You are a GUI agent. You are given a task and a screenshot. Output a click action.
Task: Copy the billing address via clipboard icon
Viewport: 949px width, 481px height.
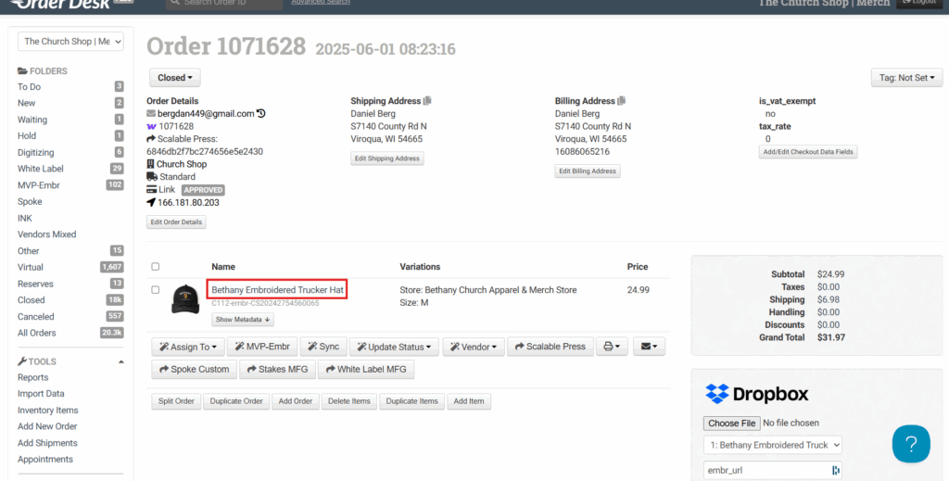(x=622, y=101)
